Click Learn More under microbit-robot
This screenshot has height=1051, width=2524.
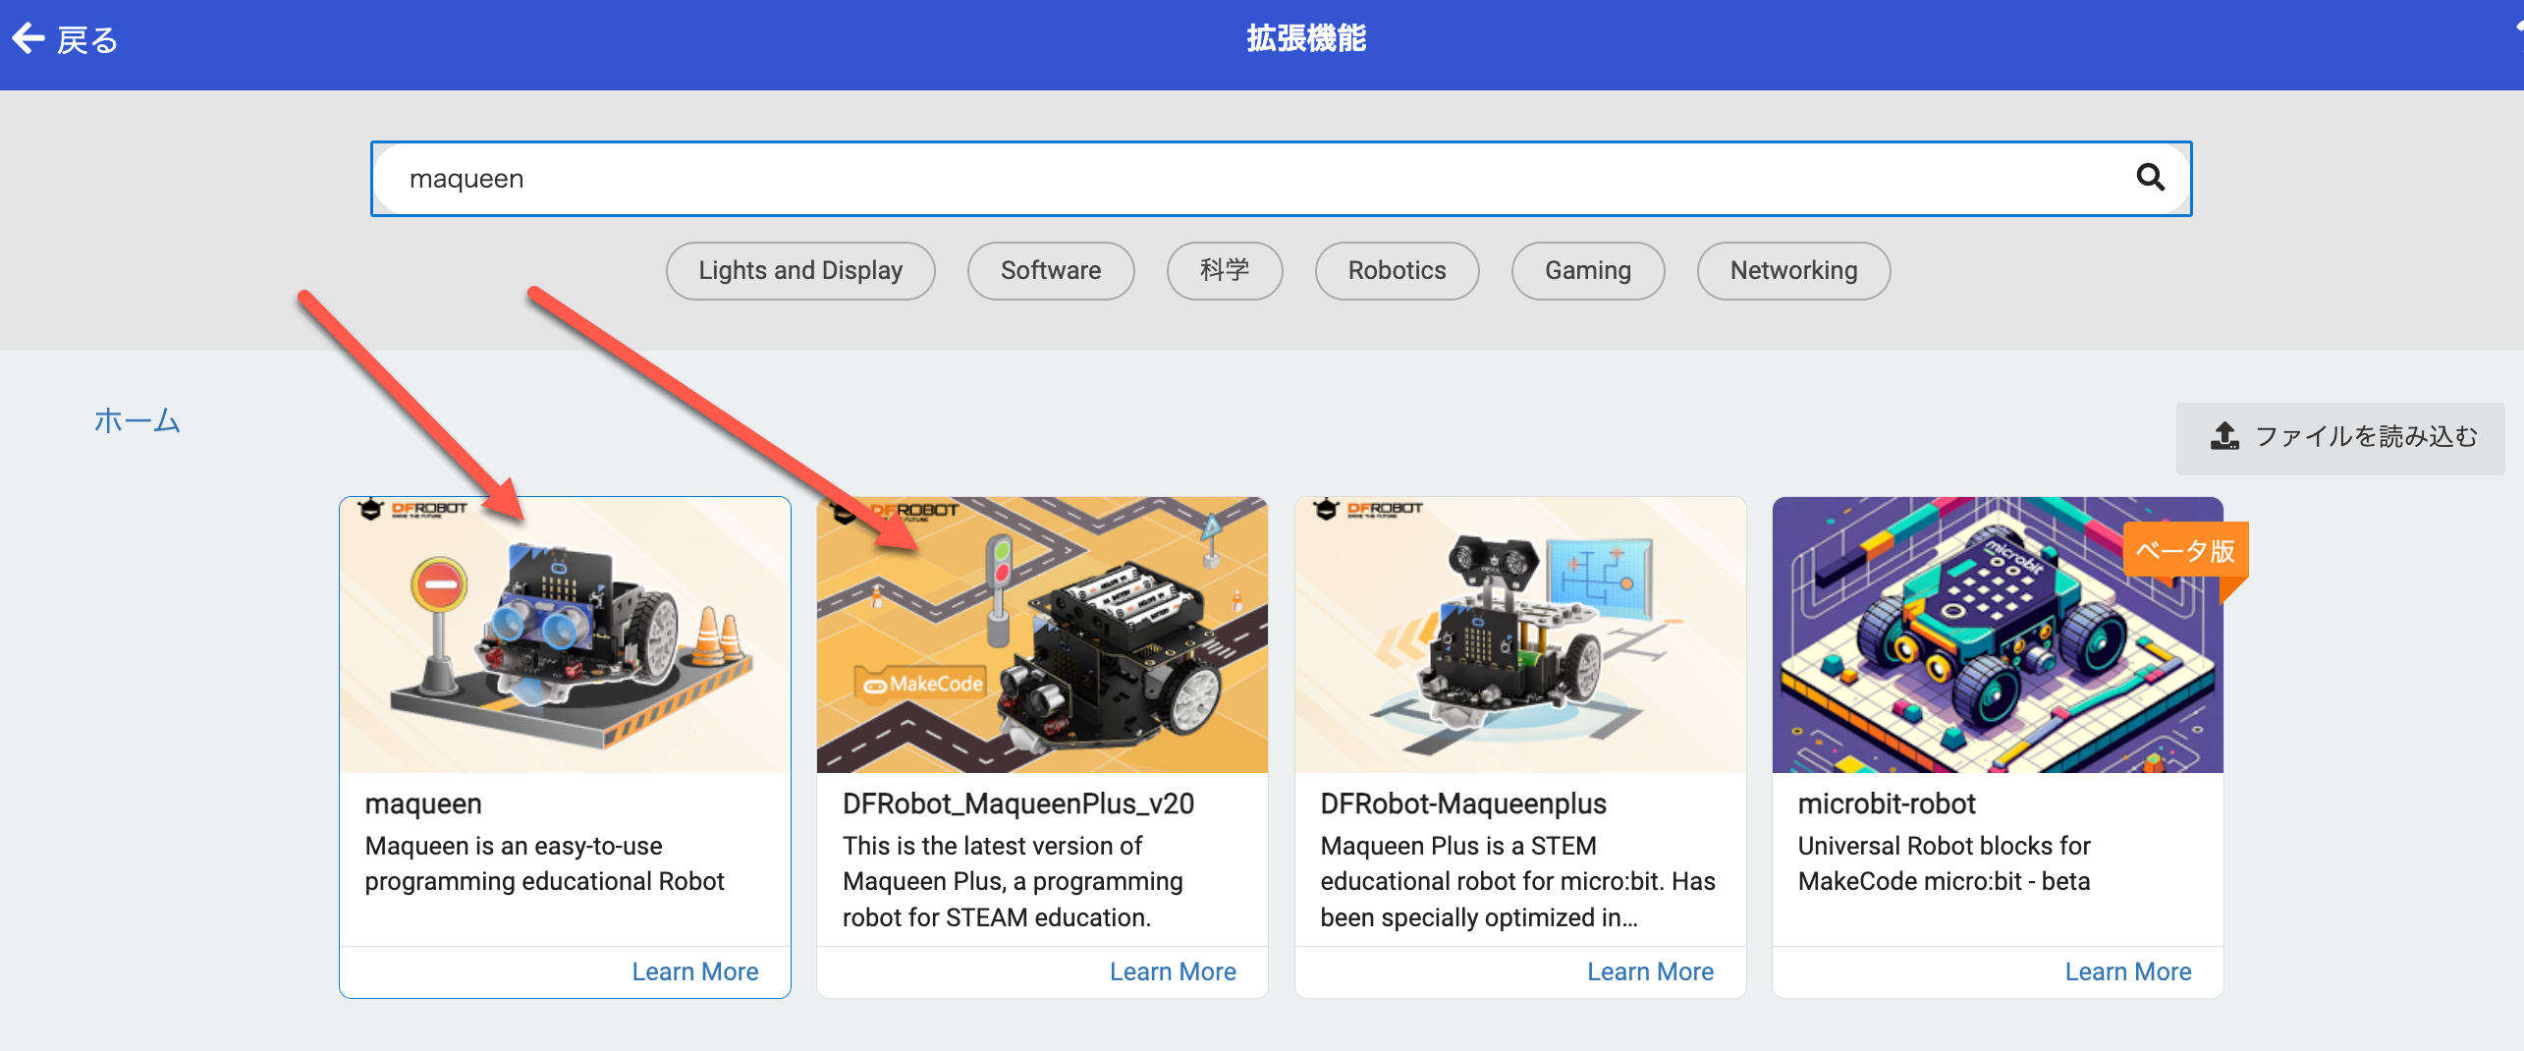click(2128, 970)
